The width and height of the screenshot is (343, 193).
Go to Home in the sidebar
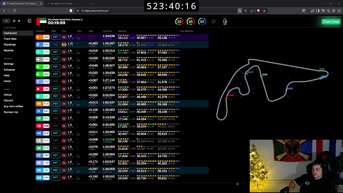(7, 81)
